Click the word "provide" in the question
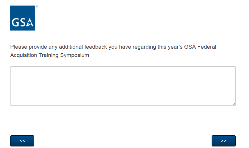Viewport: 249px width, 148px height. [37, 47]
